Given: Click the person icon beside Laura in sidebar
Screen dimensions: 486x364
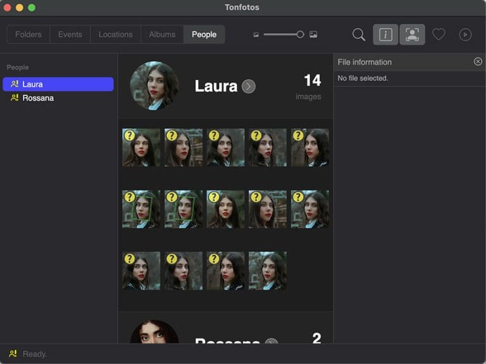Looking at the screenshot, I should 15,84.
